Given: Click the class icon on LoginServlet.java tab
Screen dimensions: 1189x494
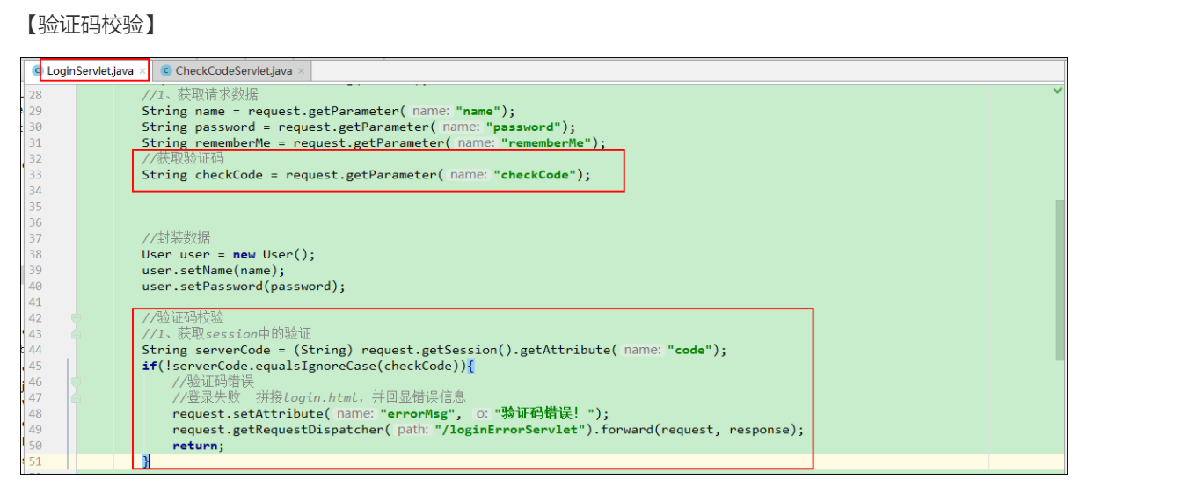Looking at the screenshot, I should coord(37,70).
